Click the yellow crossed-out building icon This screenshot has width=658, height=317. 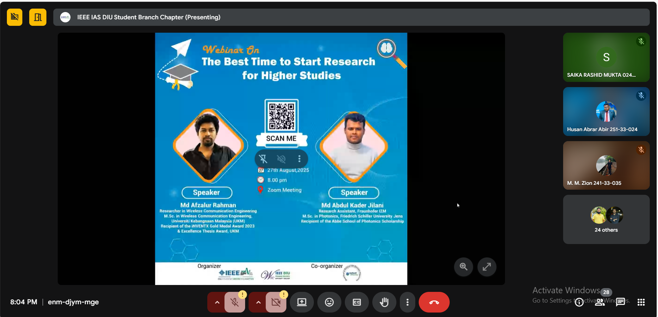tap(14, 17)
